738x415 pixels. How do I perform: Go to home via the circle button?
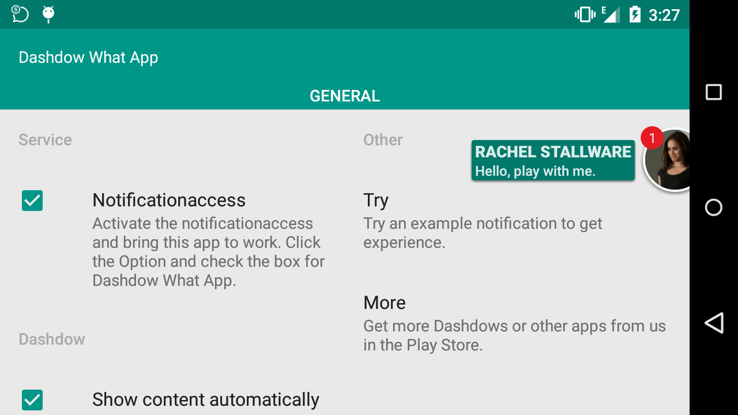714,207
